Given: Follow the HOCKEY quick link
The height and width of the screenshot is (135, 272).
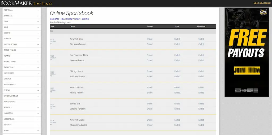Looking at the screenshot, I should click(x=70, y=19).
